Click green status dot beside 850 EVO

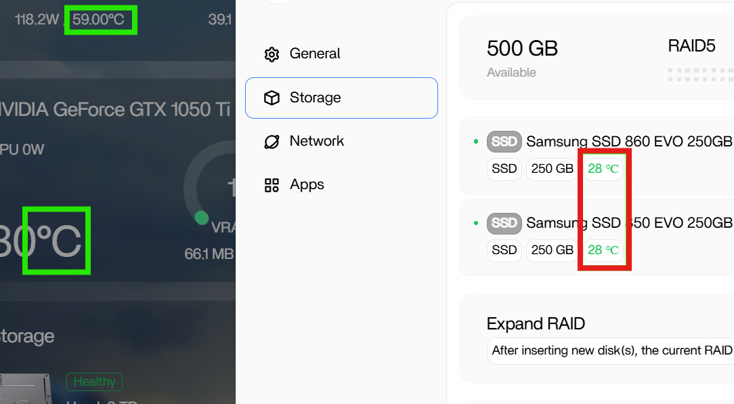pyautogui.click(x=476, y=223)
